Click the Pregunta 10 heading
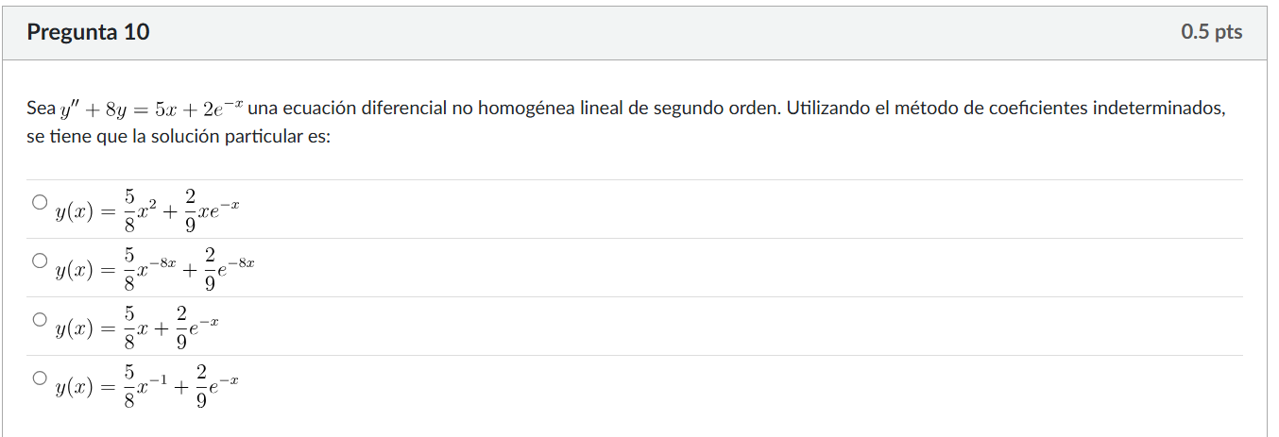Image resolution: width=1279 pixels, height=437 pixels. 88,32
